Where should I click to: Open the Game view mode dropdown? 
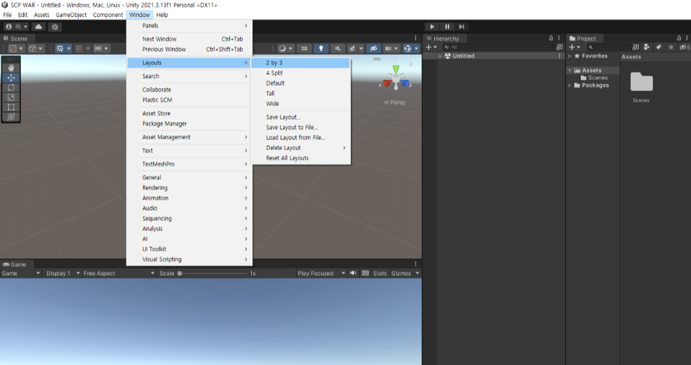tap(21, 273)
